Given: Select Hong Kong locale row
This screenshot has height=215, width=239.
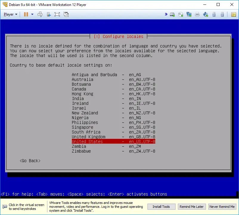Looking at the screenshot, I should 114,94.
